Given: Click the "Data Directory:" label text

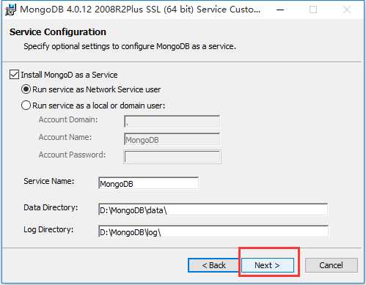Looking at the screenshot, I should coord(51,207).
